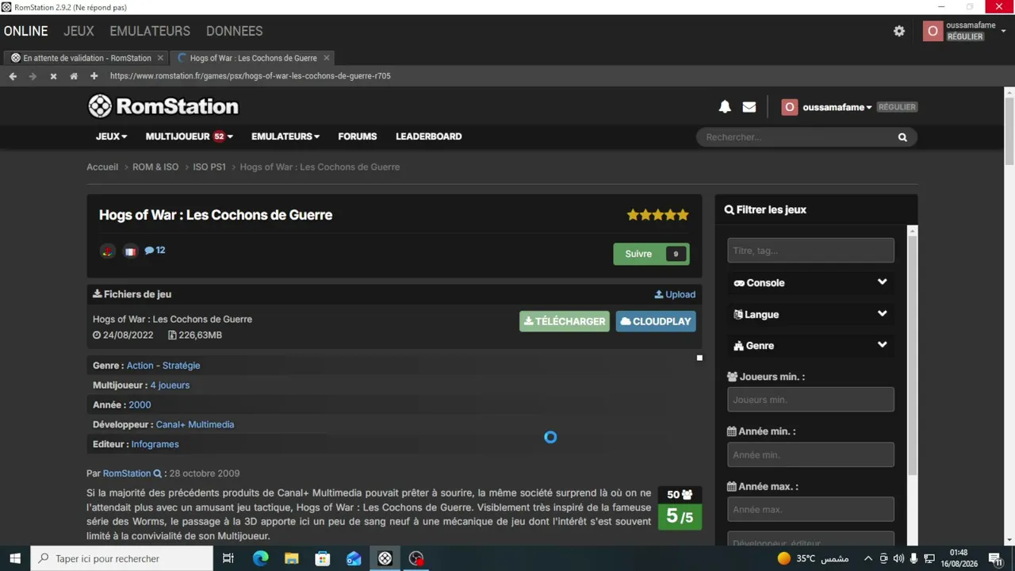1015x571 pixels.
Task: Click the RomStation logo
Action: pos(163,106)
